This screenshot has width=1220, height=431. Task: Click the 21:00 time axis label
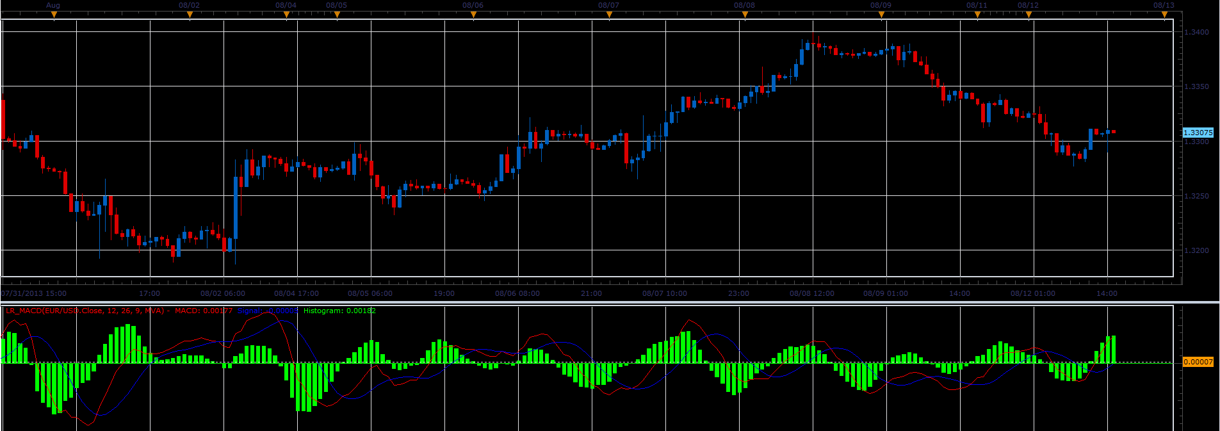pos(591,293)
